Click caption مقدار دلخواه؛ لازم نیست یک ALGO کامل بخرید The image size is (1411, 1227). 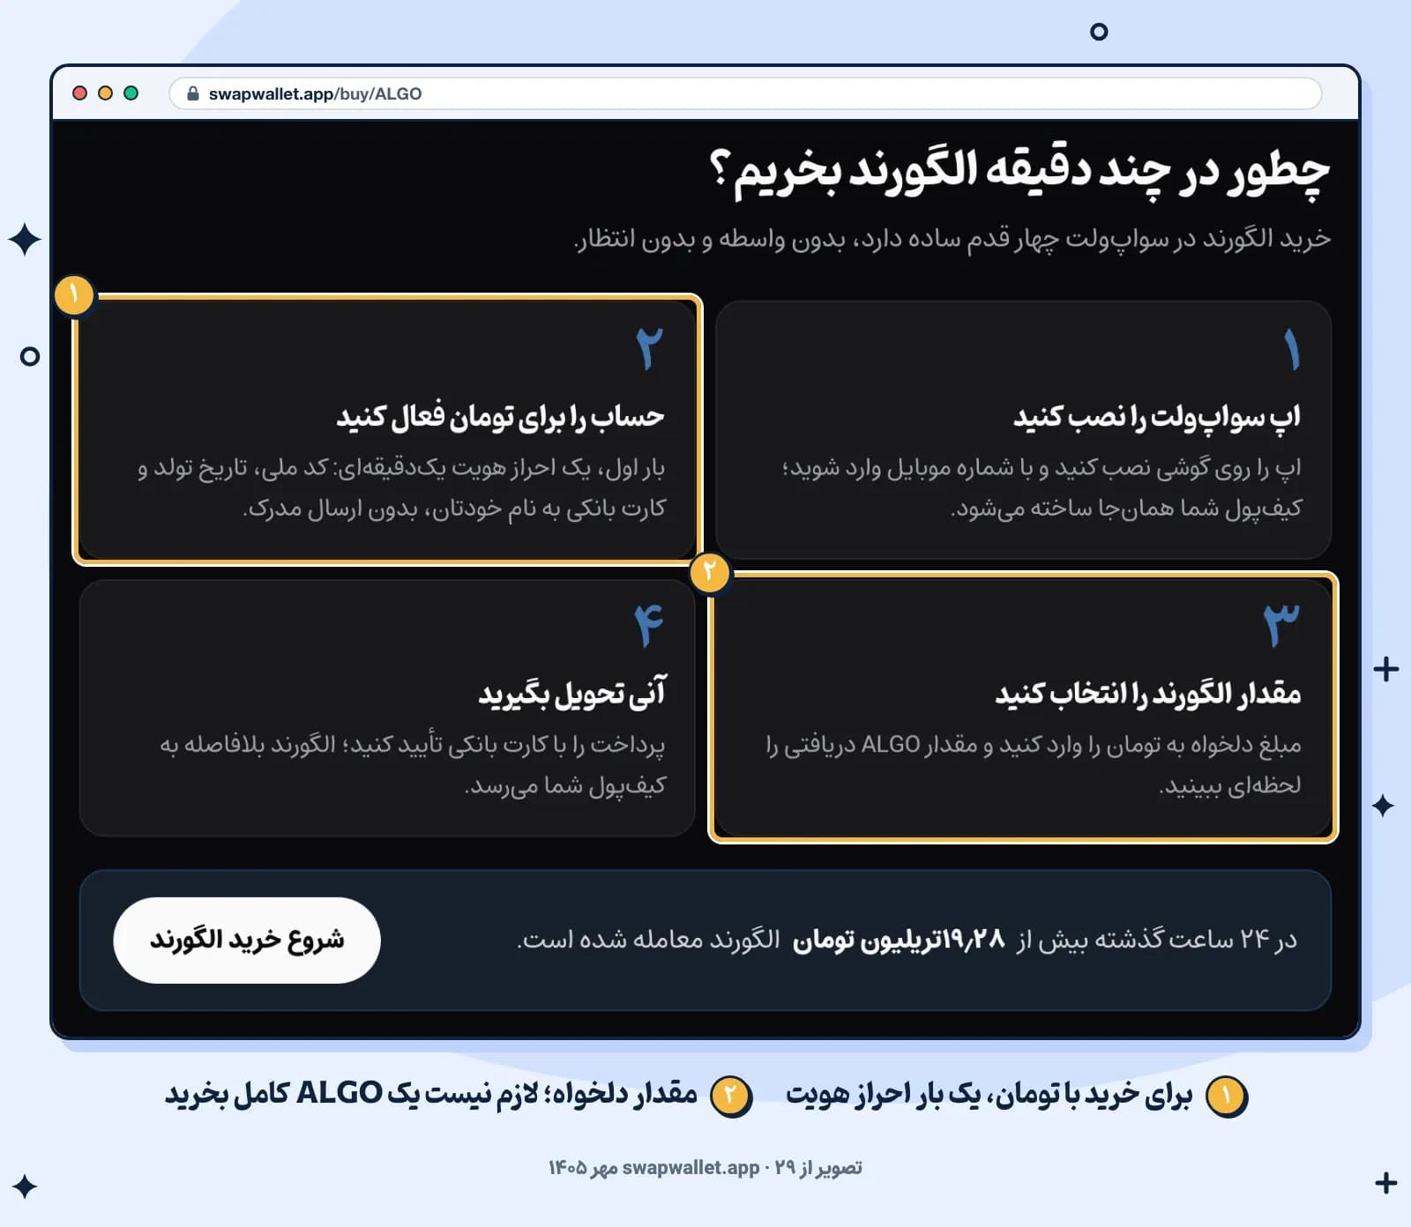(431, 1095)
